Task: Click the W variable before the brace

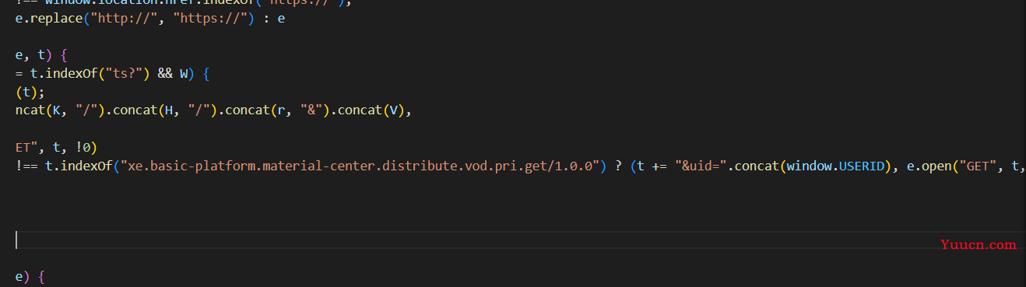Action: pyautogui.click(x=184, y=75)
